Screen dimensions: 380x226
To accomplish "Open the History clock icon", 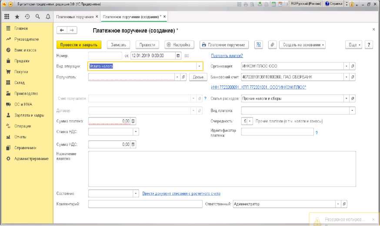I will point(27,16).
